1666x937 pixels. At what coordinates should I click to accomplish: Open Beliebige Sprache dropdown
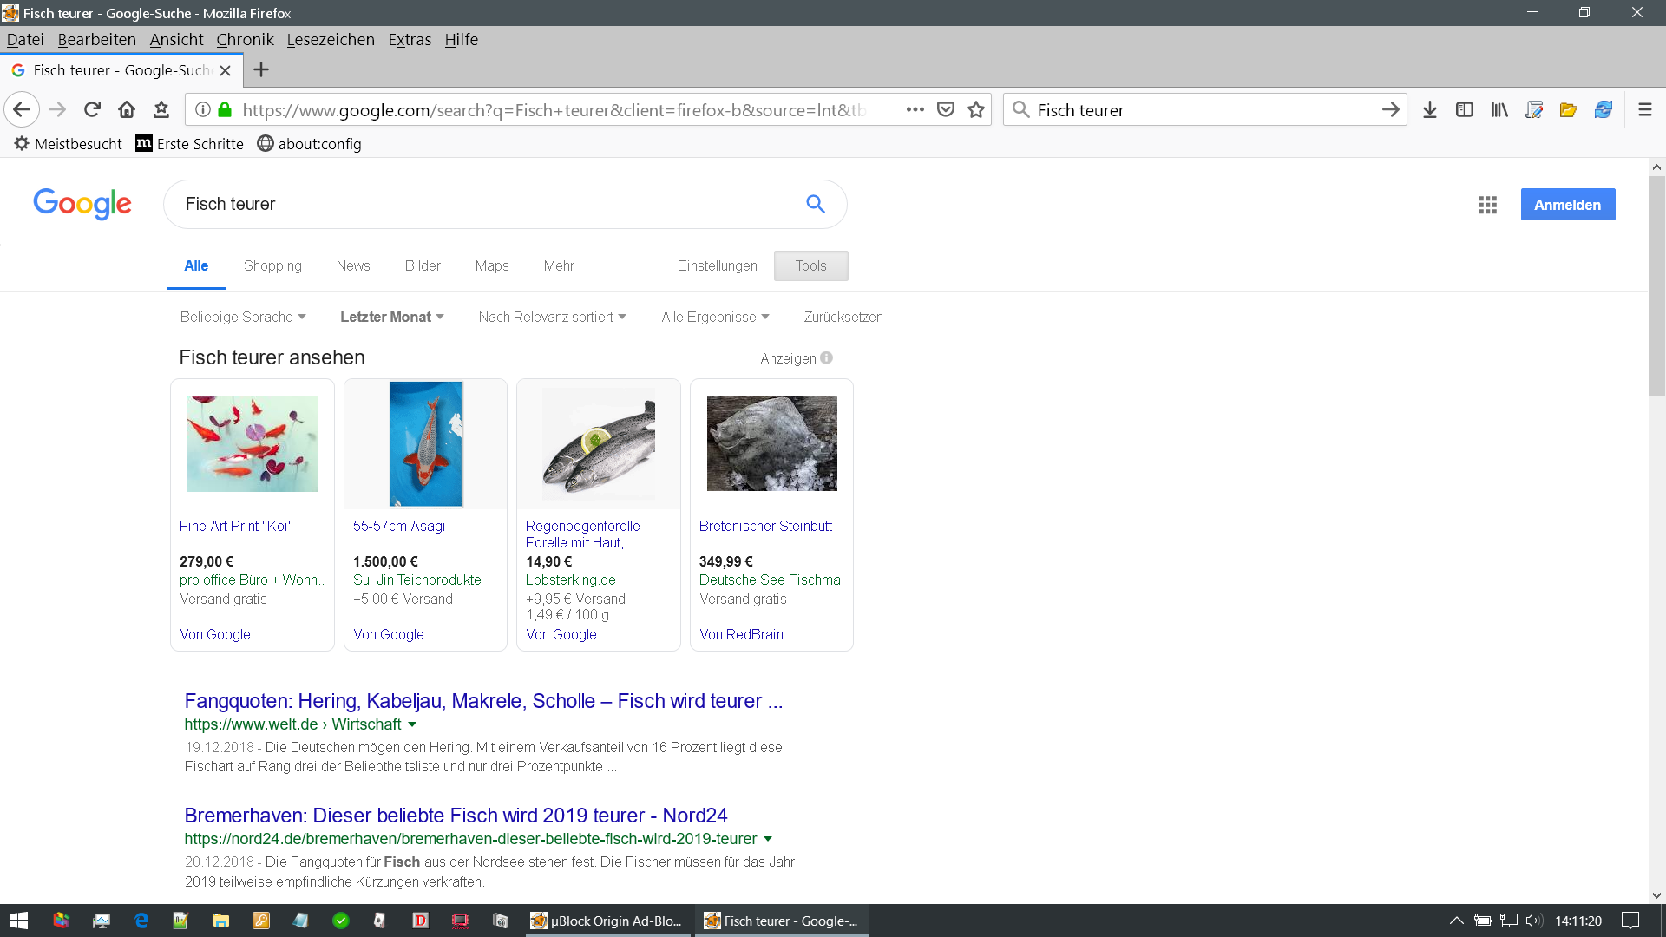coord(242,317)
